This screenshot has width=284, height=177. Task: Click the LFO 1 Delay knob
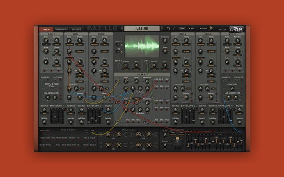(46, 62)
